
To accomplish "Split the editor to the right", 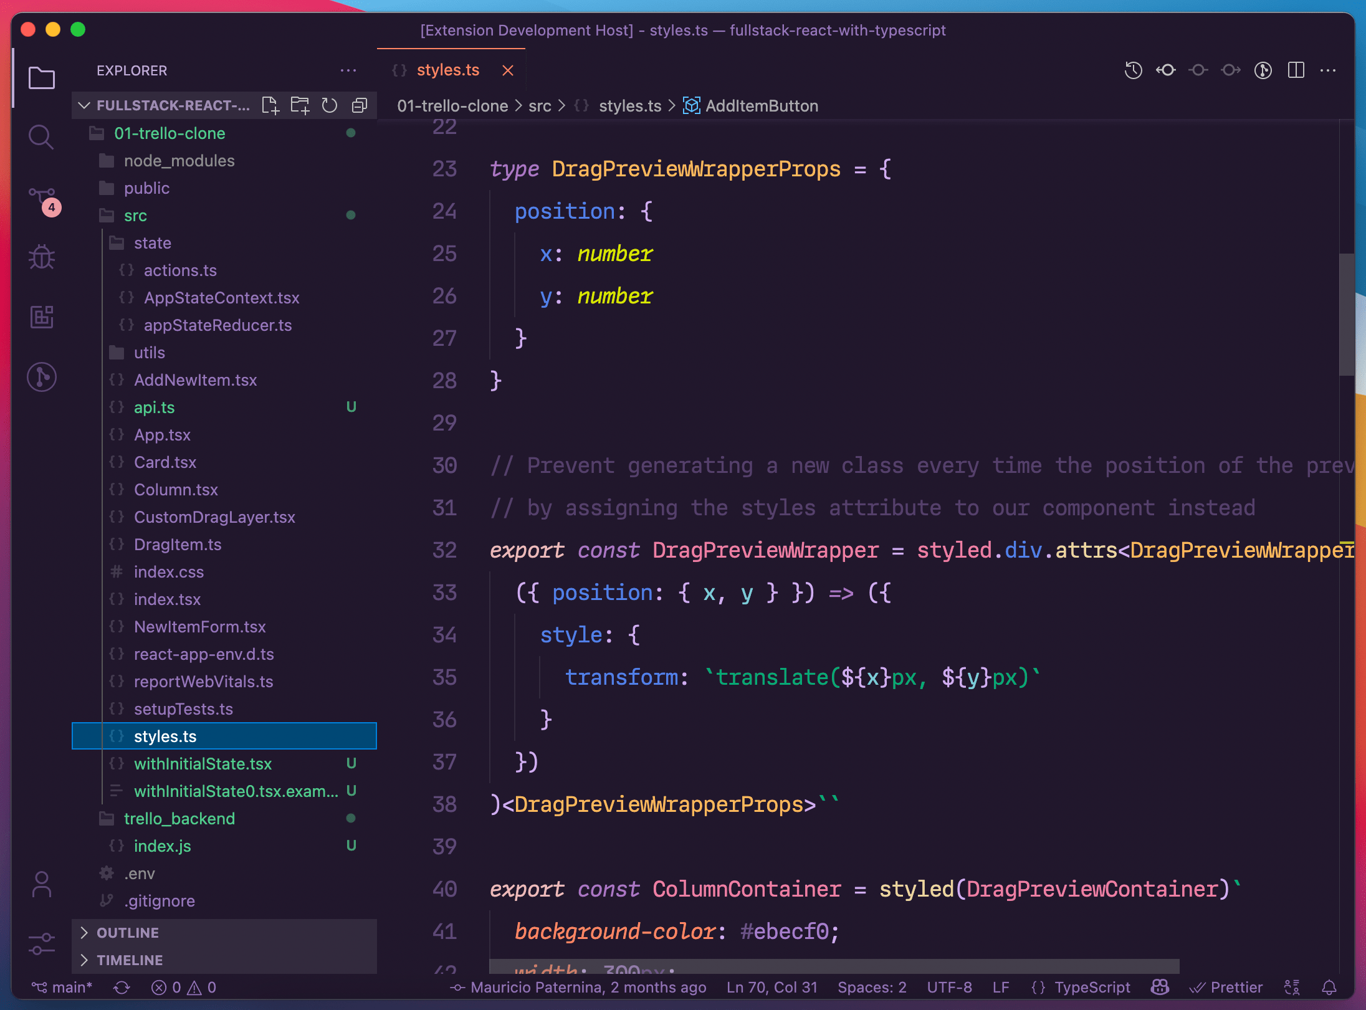I will (x=1296, y=70).
